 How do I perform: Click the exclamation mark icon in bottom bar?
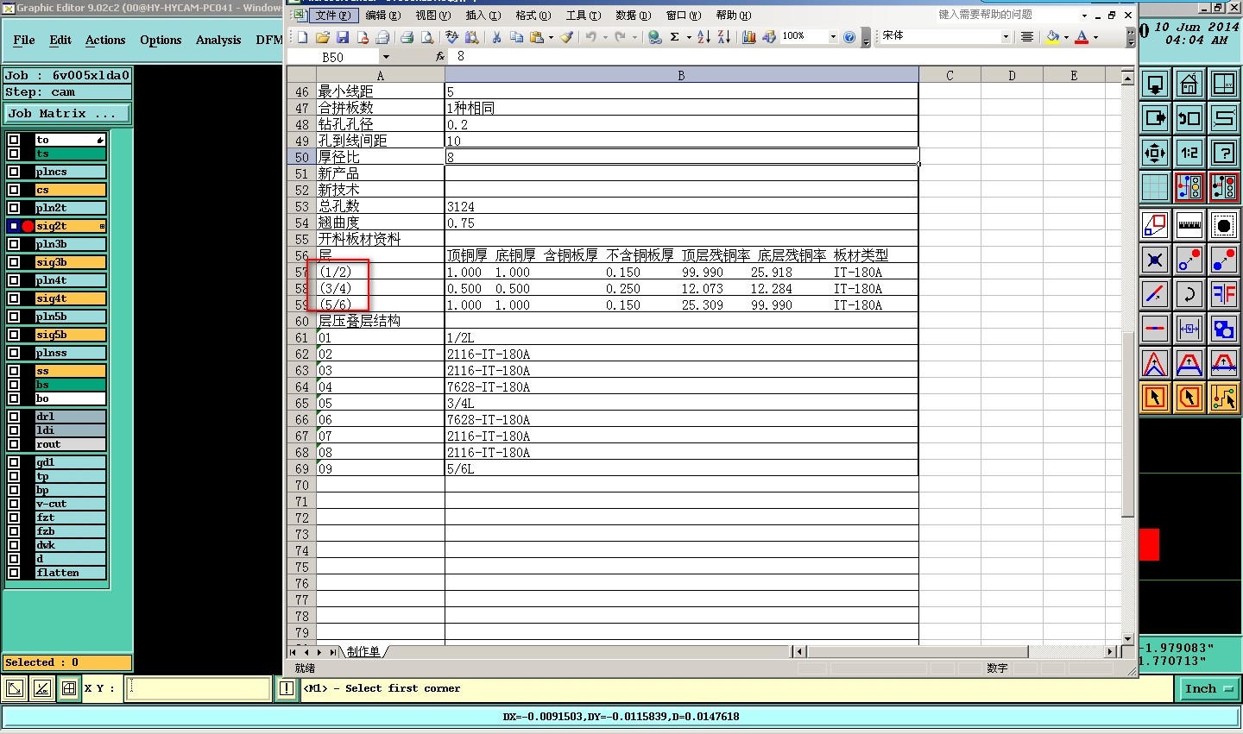coord(287,688)
